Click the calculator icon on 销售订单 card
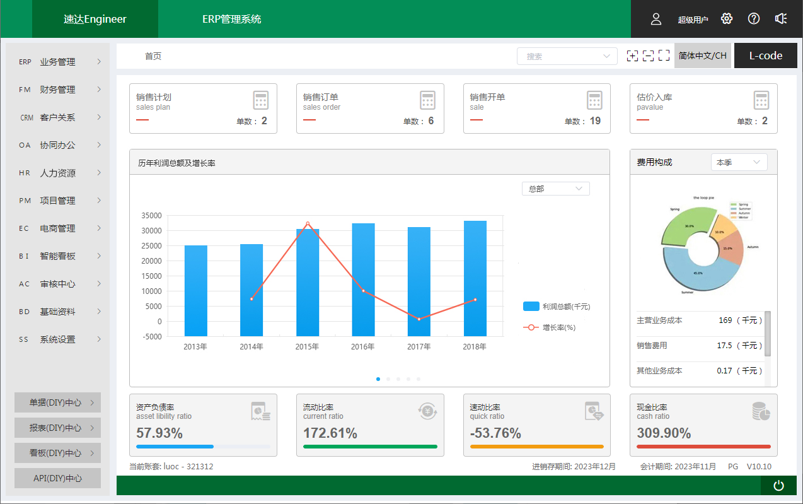The height and width of the screenshot is (504, 803). coord(428,100)
